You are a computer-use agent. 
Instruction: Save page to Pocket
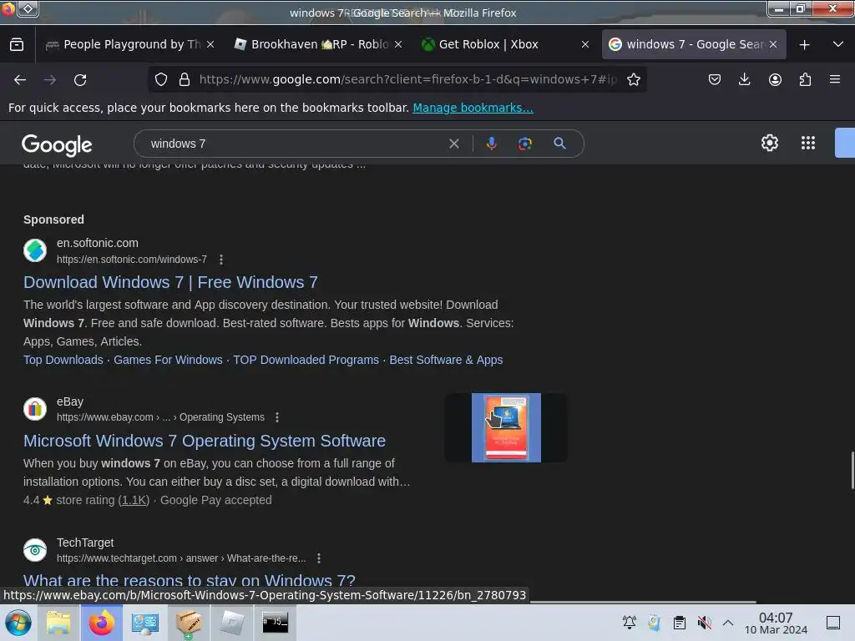click(715, 79)
